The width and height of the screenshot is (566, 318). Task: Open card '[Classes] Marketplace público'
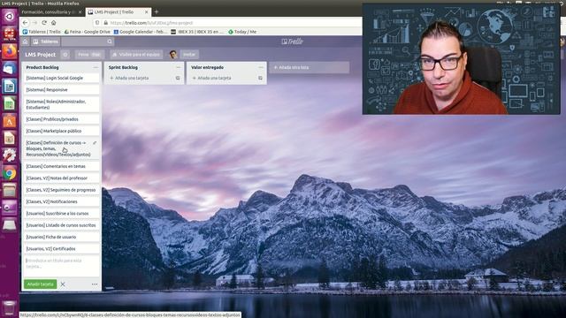pyautogui.click(x=61, y=132)
